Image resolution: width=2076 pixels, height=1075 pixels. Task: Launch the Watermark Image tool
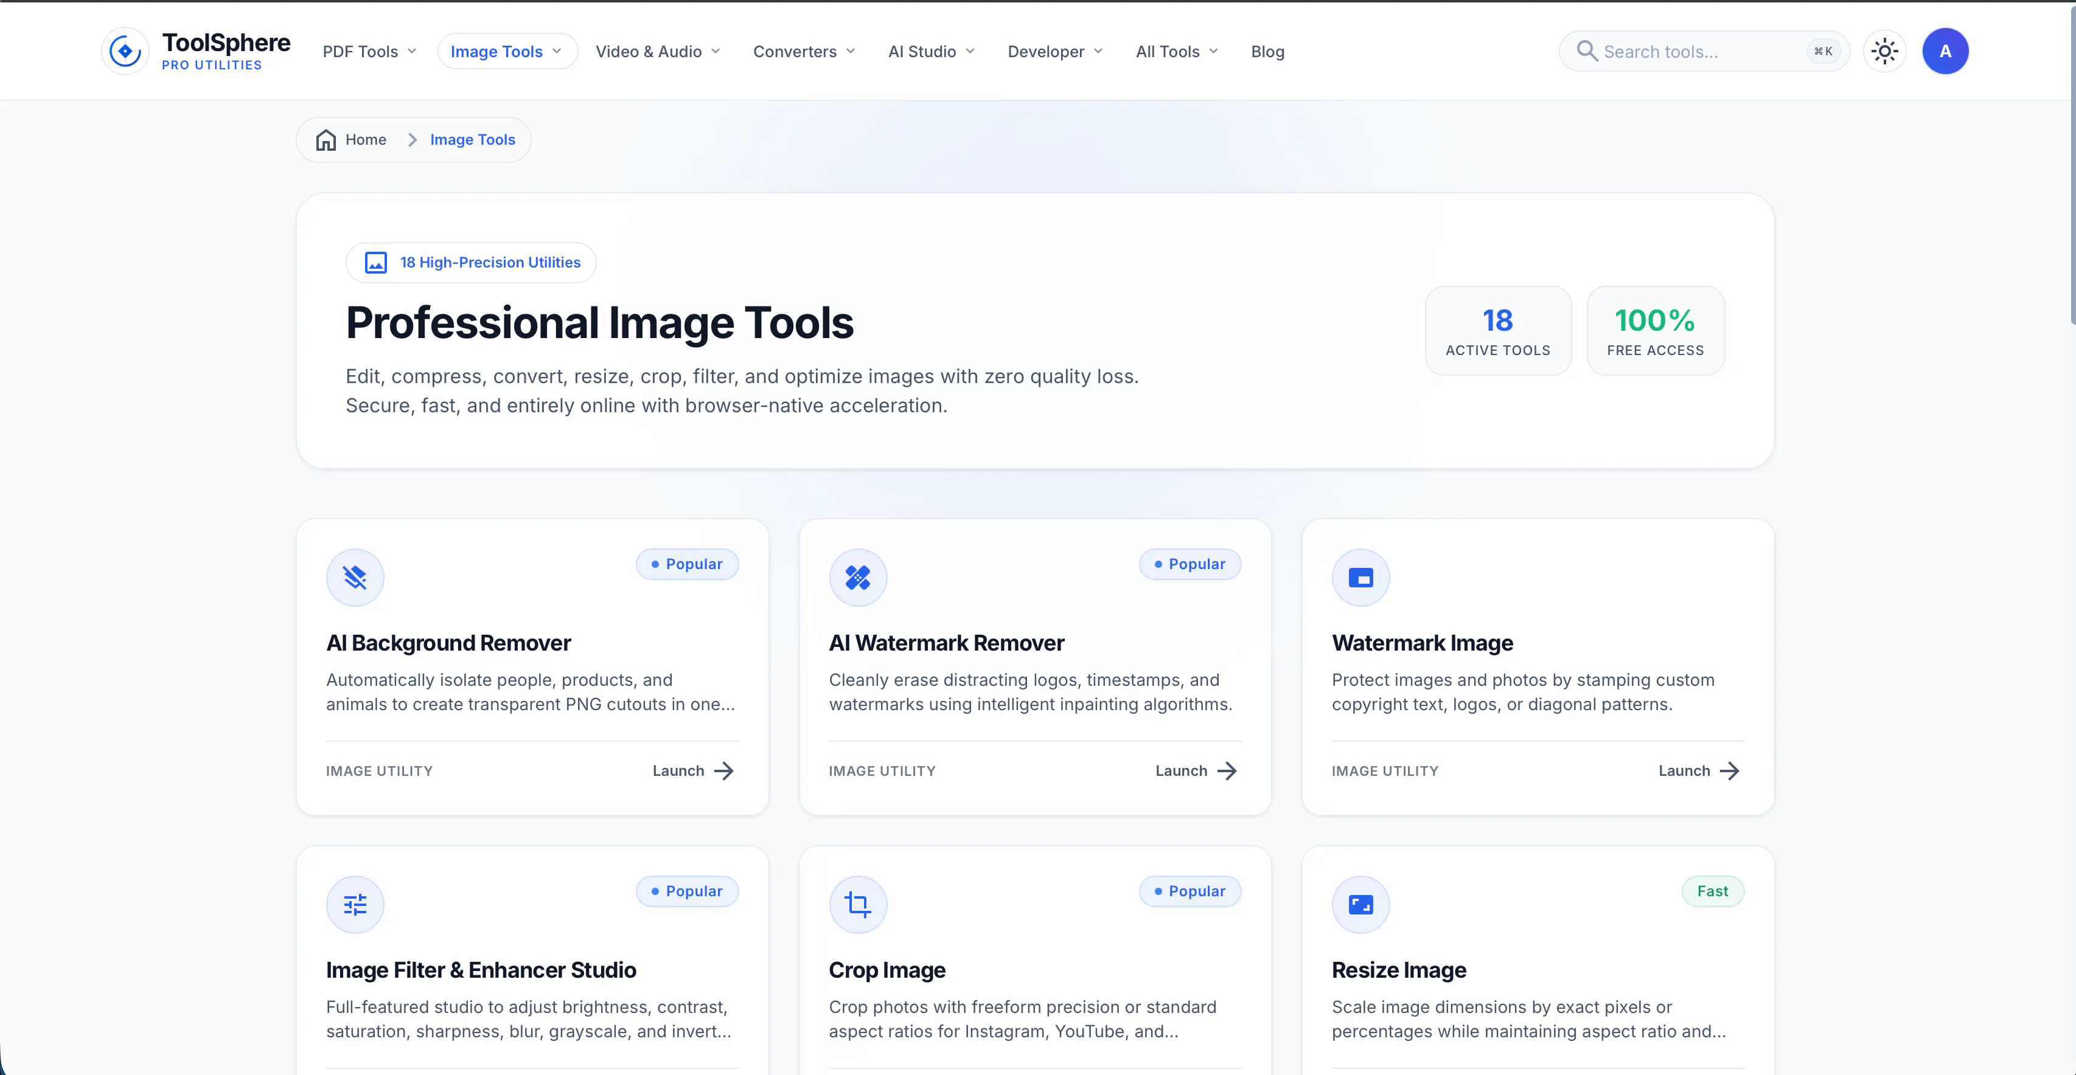point(1699,772)
